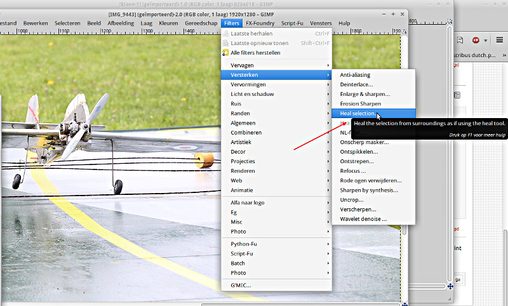This screenshot has height=306, width=508.
Task: Open the Artistiek filters submenu
Action: [x=276, y=142]
